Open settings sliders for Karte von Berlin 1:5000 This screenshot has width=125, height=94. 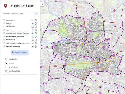click(33, 43)
